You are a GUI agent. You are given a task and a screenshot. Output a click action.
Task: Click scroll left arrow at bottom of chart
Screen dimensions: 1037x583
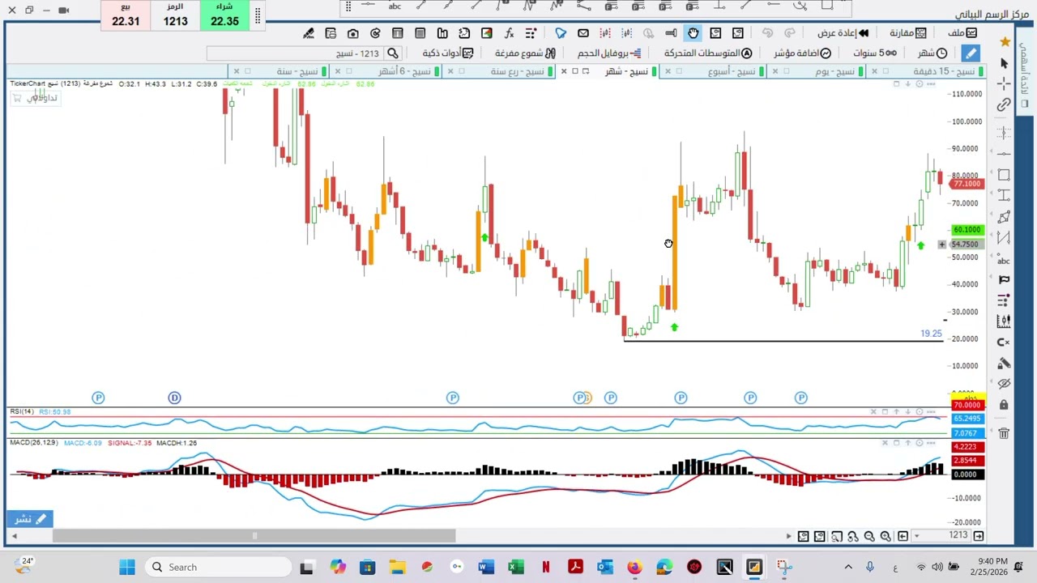tap(14, 536)
